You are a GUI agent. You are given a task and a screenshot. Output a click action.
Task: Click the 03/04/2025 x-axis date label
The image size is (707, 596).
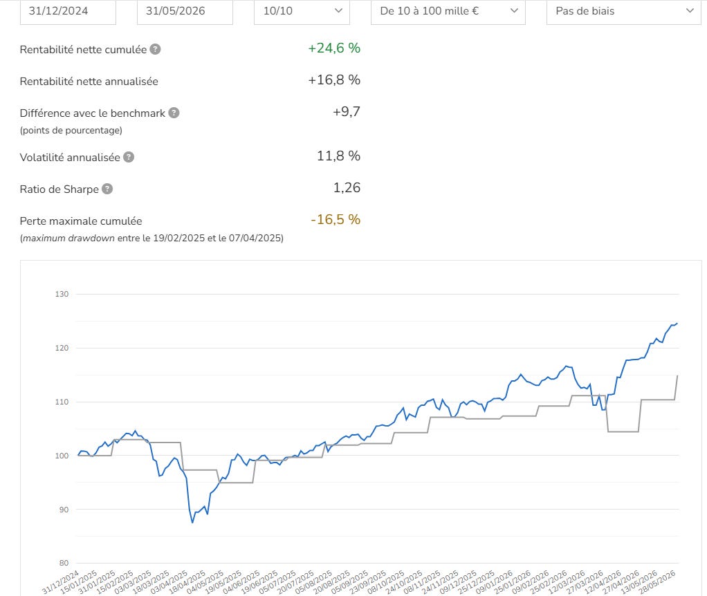[169, 582]
